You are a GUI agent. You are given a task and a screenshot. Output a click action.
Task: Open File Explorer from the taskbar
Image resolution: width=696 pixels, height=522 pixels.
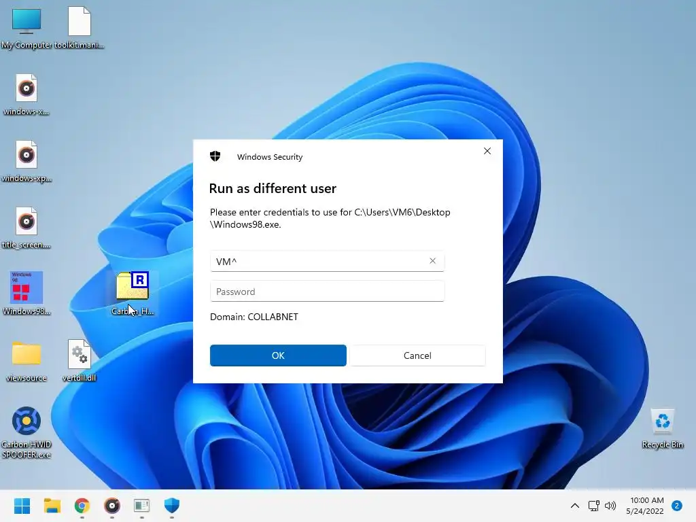coord(52,506)
